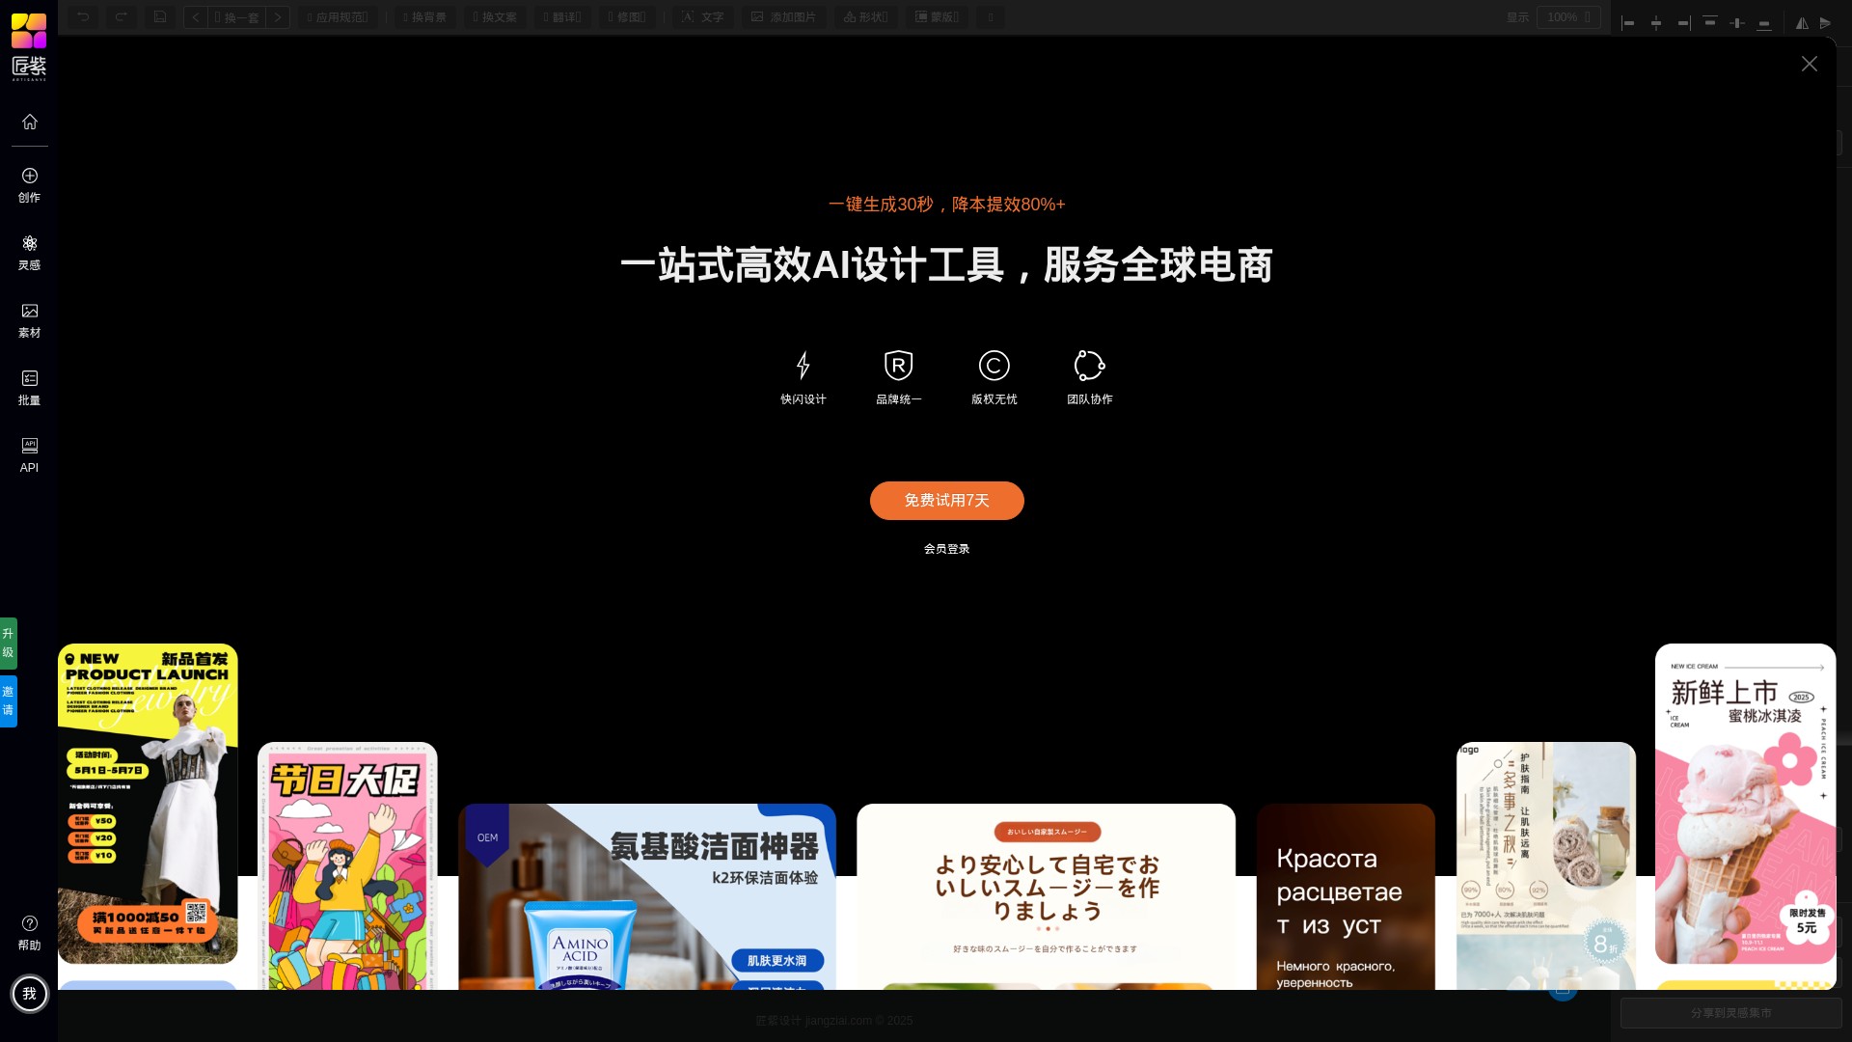The image size is (1852, 1042).
Task: Click the 我 profile avatar
Action: [x=29, y=993]
